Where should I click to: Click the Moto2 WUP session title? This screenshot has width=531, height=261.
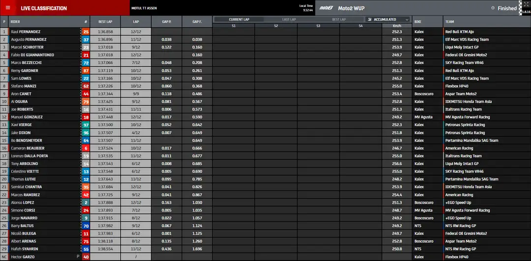click(351, 8)
